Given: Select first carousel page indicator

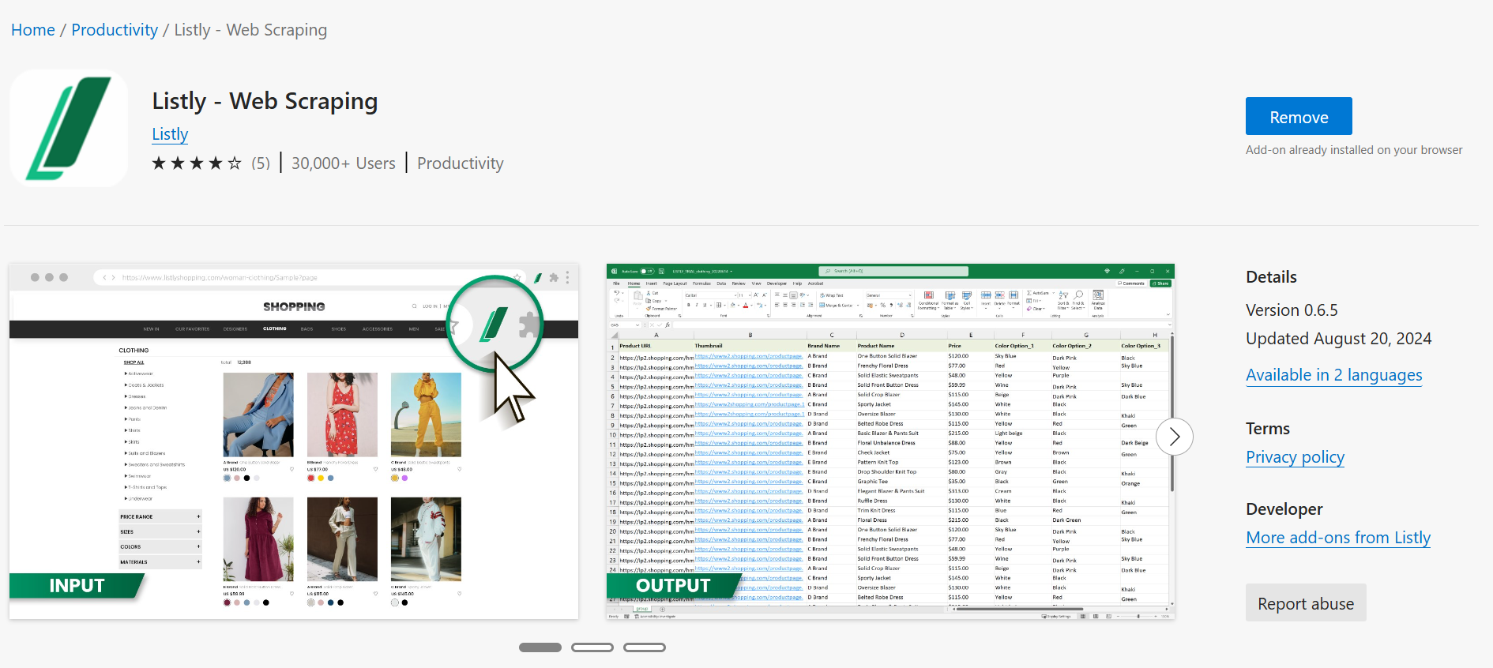Looking at the screenshot, I should [540, 647].
